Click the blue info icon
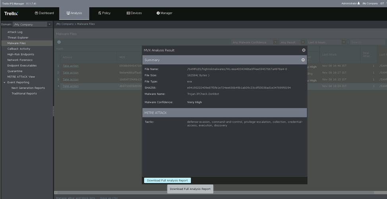This screenshot has width=387, height=199. pos(59,42)
